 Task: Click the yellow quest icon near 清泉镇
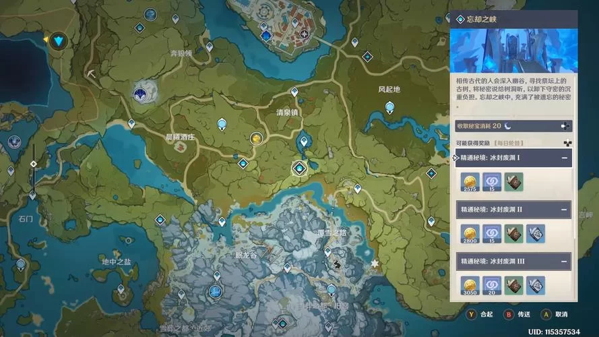pyautogui.click(x=256, y=138)
